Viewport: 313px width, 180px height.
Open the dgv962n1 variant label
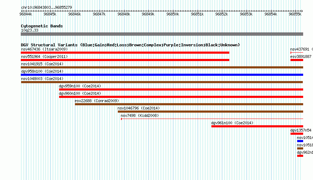pyautogui.click(x=305, y=152)
